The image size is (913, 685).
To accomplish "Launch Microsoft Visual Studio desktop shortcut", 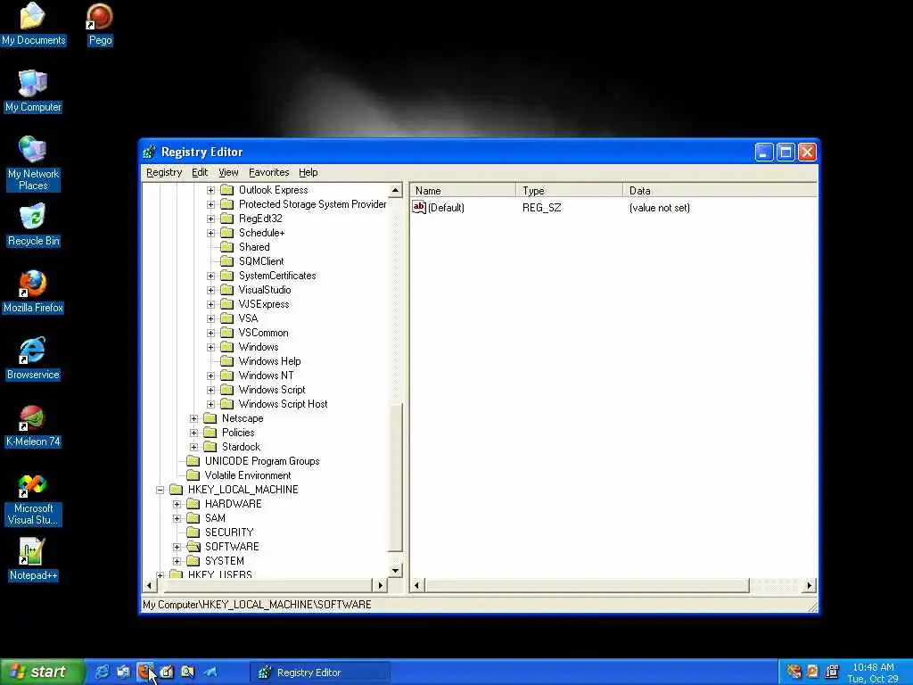I will pos(33,499).
